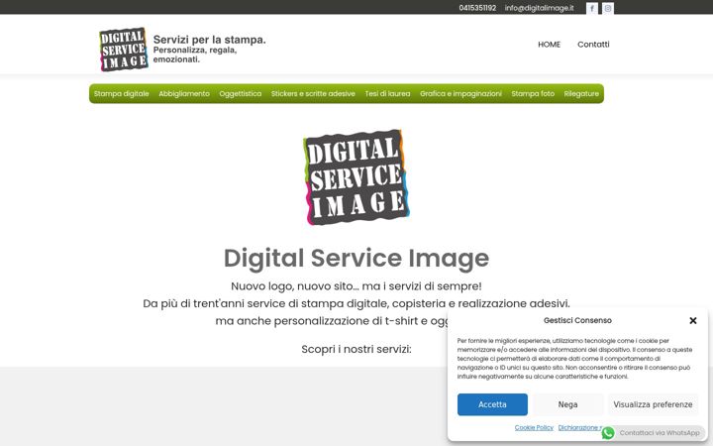Select Oggettistica in green menu
This screenshot has height=446, width=713.
click(240, 94)
